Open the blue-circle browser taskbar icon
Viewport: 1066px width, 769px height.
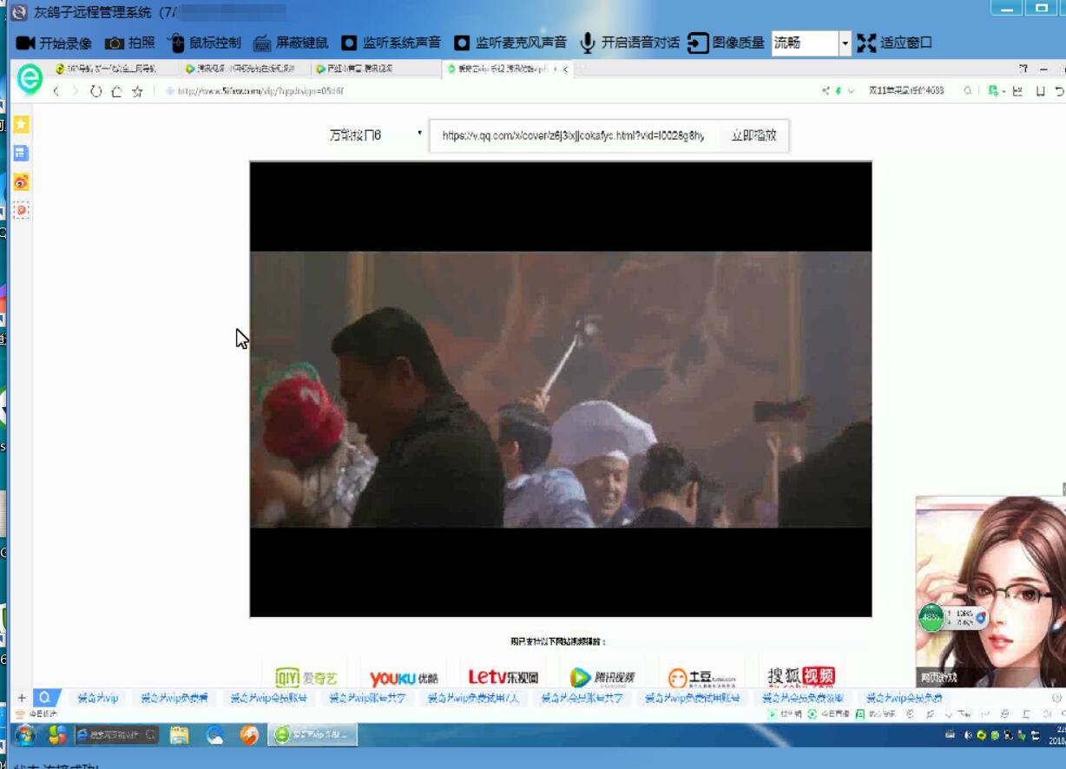pos(215,735)
